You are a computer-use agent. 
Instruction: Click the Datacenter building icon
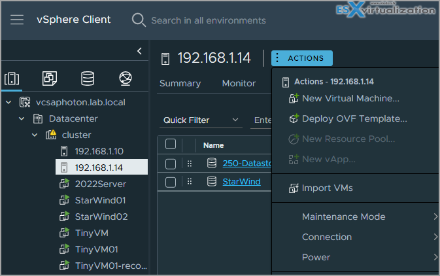coord(38,118)
